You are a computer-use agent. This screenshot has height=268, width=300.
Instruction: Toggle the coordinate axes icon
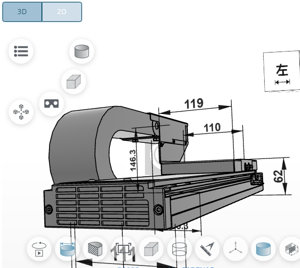235,249
